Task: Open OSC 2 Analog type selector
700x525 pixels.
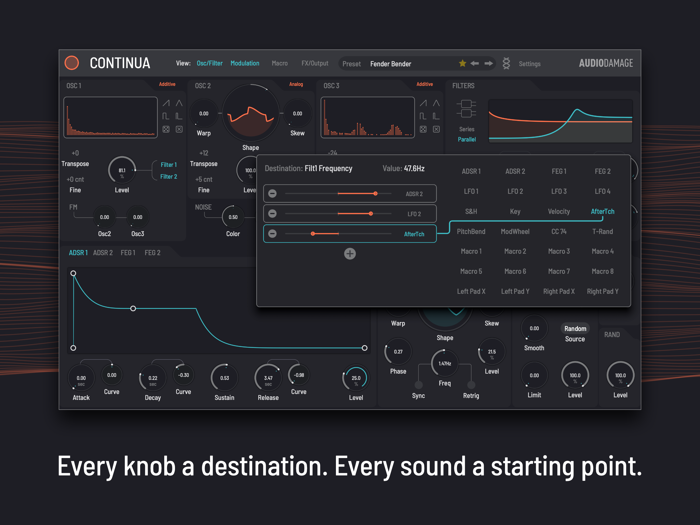Action: (x=296, y=84)
